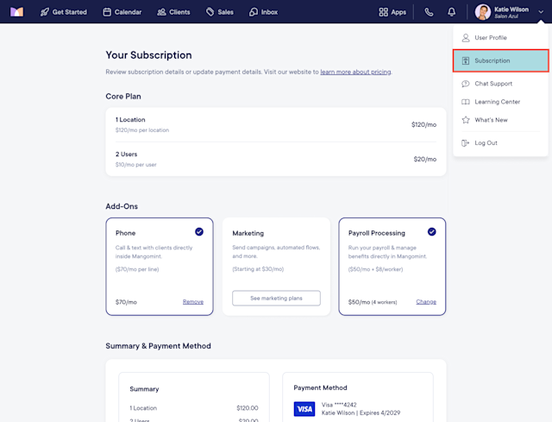This screenshot has width=552, height=422.
Task: Click the Visa card logo
Action: click(x=304, y=409)
